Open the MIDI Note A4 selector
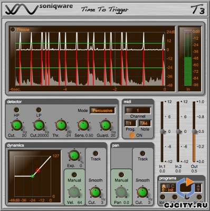Viewport: 210px width, 211px height. click(145, 123)
